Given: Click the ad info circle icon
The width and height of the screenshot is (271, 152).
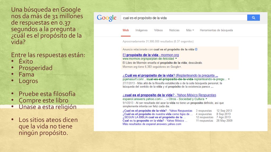Looking at the screenshot, I should tap(196, 49).
